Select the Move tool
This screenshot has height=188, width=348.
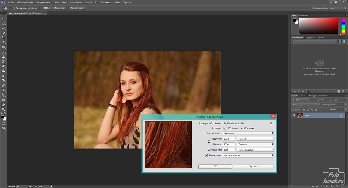[4, 18]
